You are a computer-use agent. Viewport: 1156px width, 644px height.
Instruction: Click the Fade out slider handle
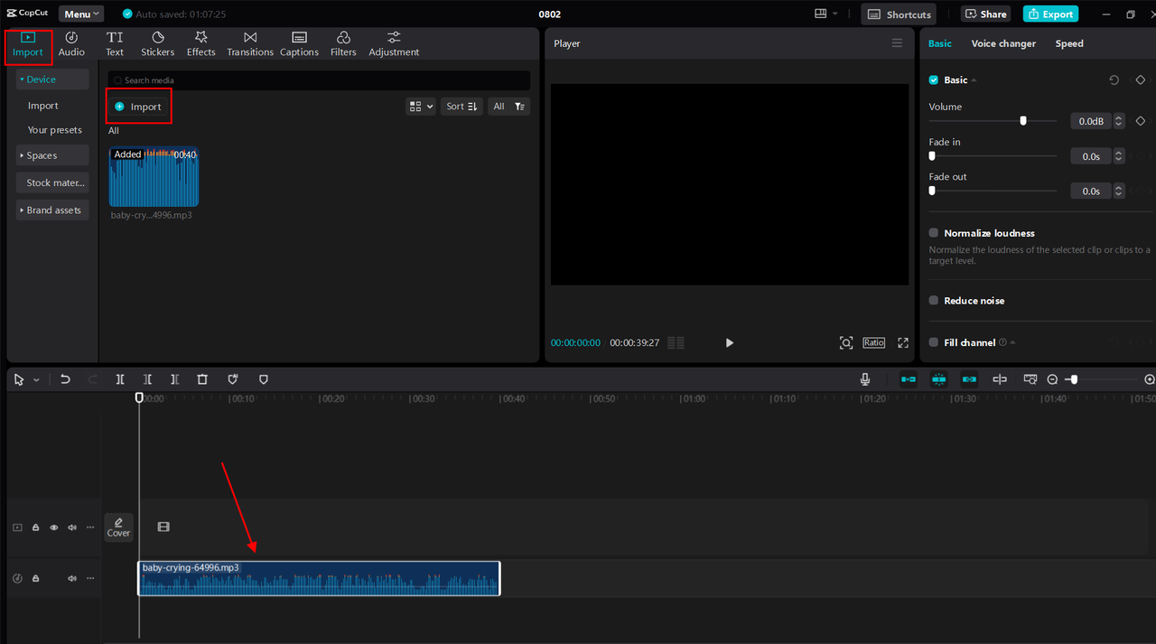[932, 191]
